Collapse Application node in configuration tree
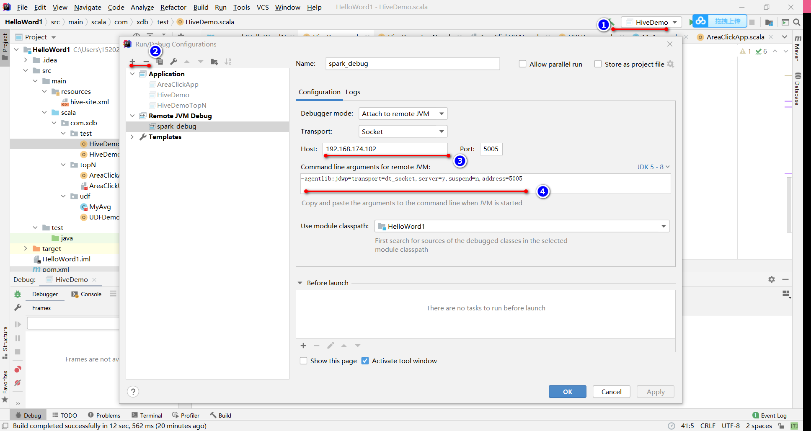Screen dimensions: 811x431 click(132, 74)
